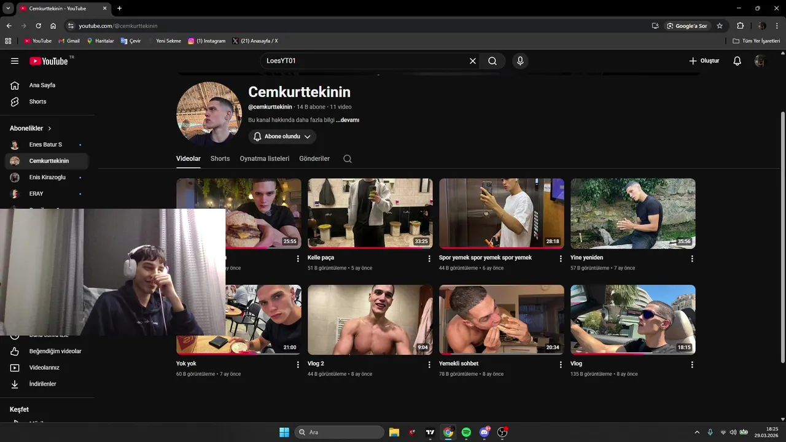Open options menu for the Yine yeniden video
Viewport: 786px width, 442px height.
click(692, 258)
